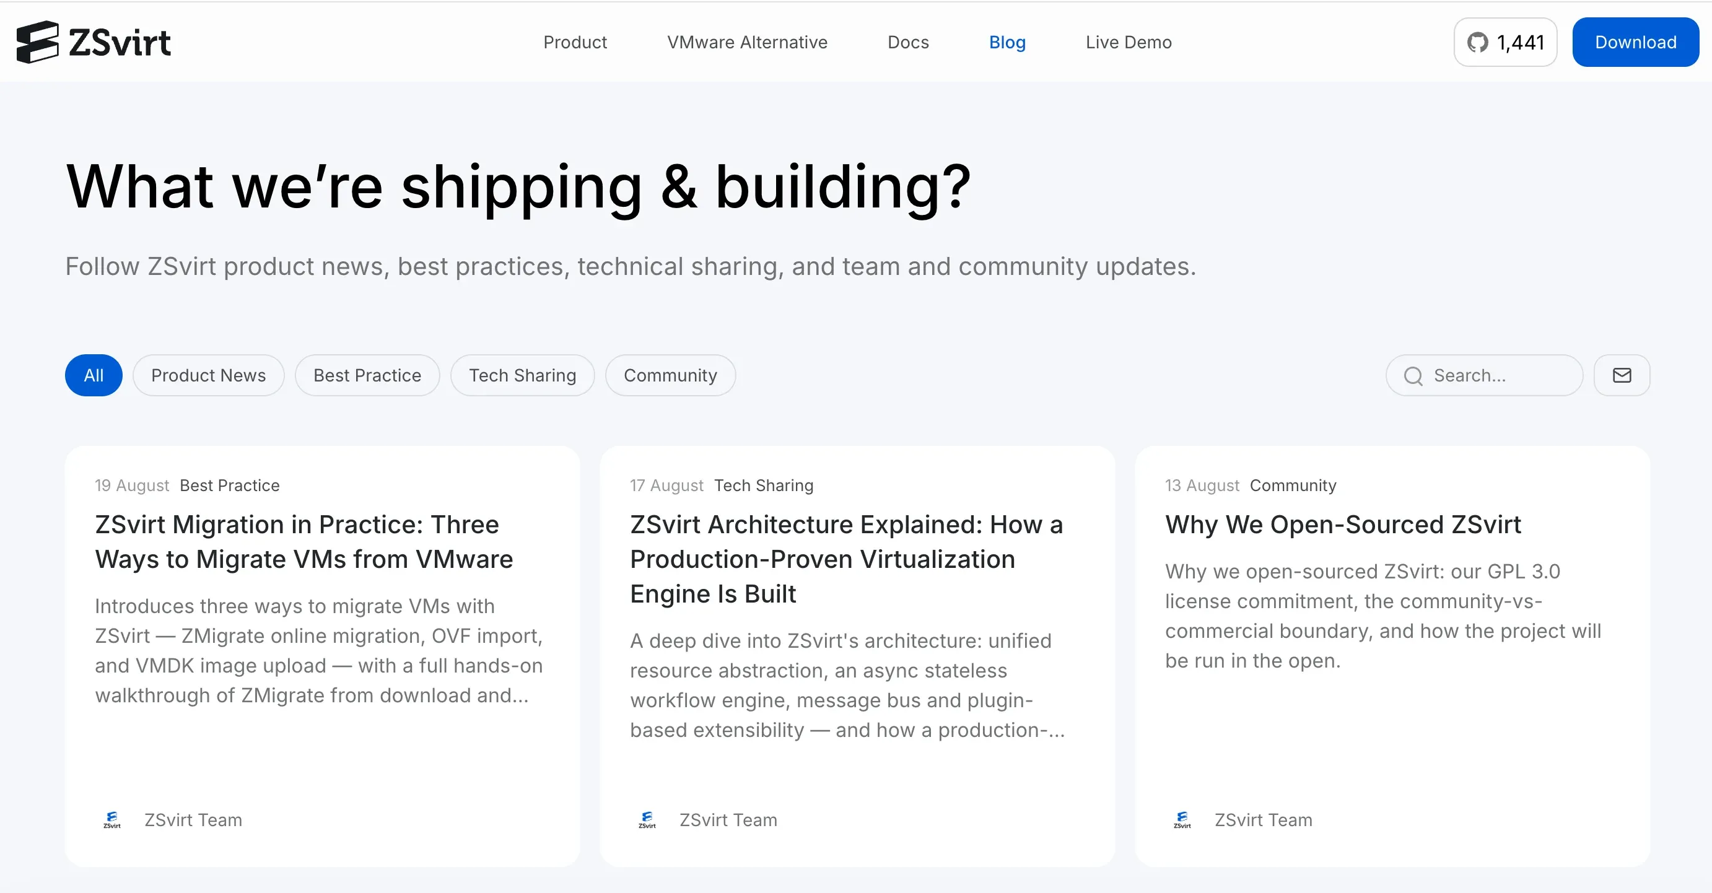
Task: Click the Best Practice tag on 19 August post
Action: pos(230,486)
